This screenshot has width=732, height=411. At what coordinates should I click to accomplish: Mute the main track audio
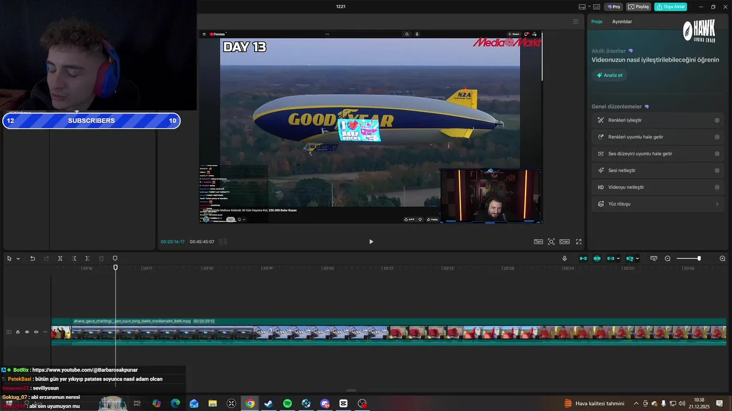(36, 332)
